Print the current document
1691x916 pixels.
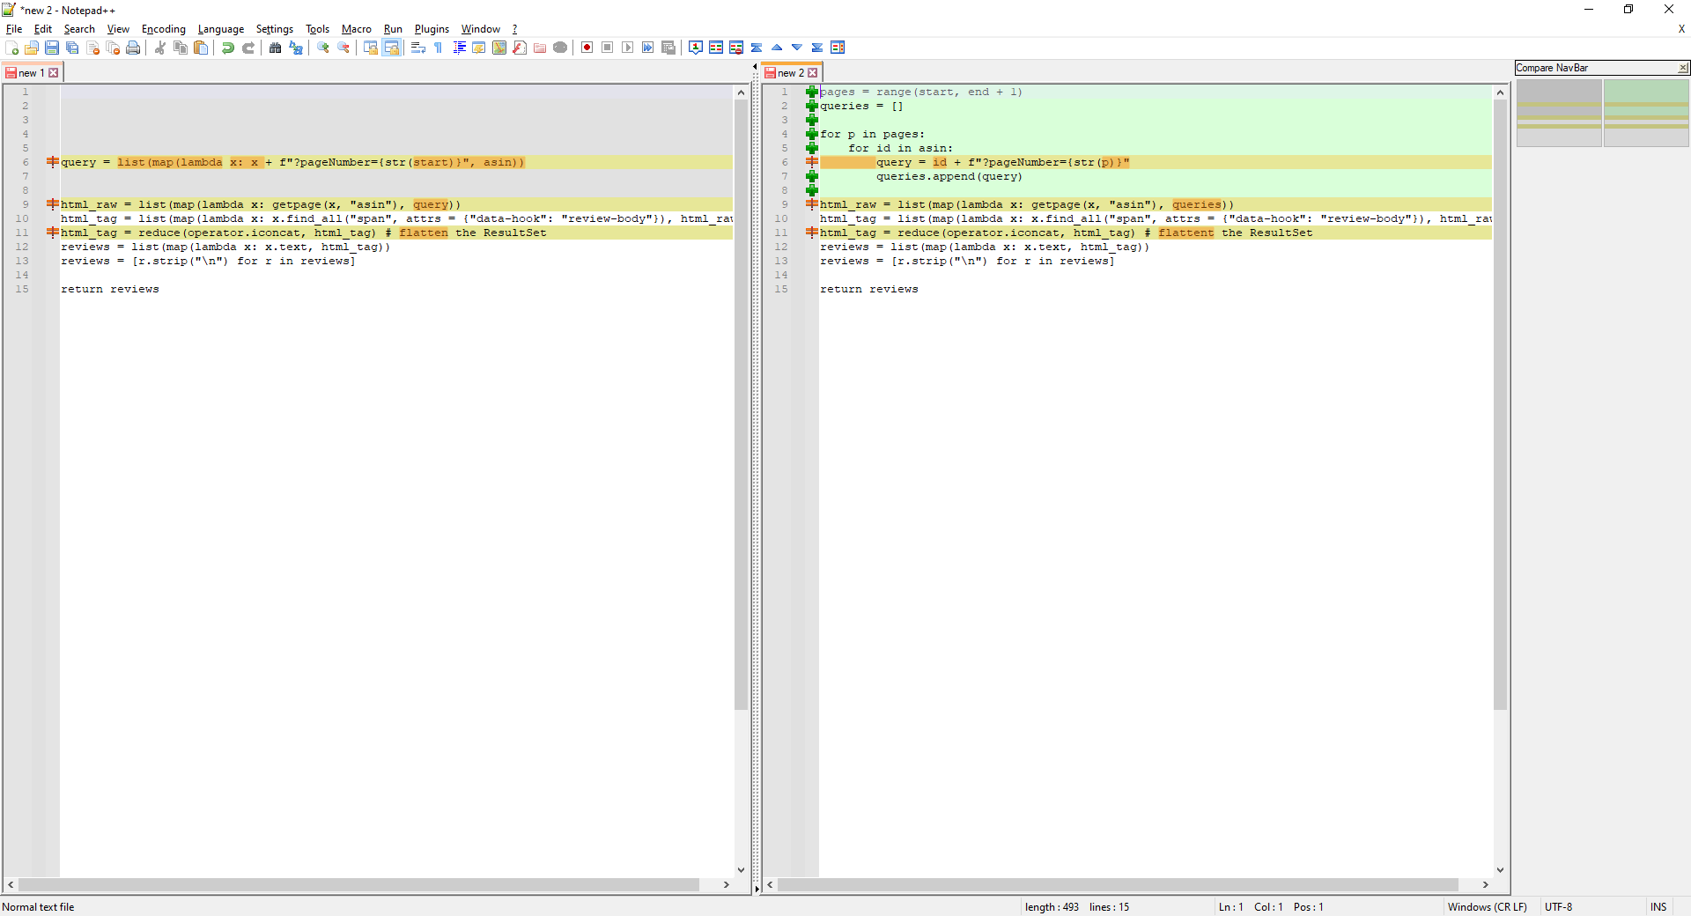pos(133,48)
